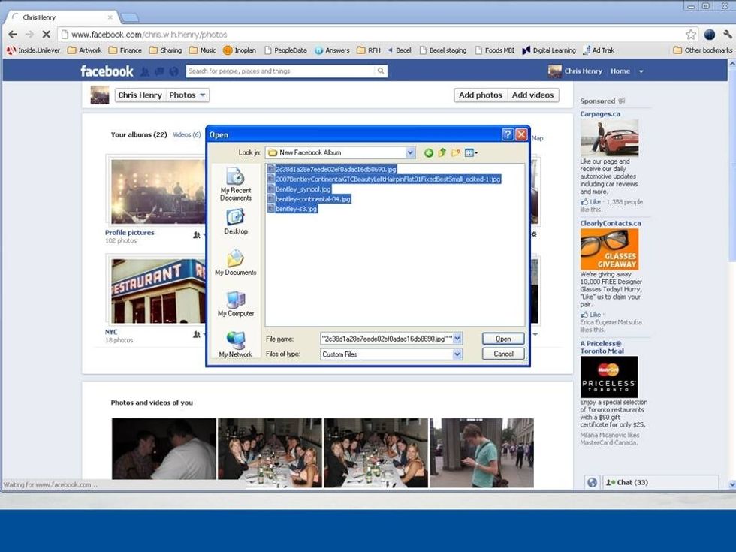The width and height of the screenshot is (736, 552).
Task: Open the Chat (33) bar
Action: [x=659, y=482]
